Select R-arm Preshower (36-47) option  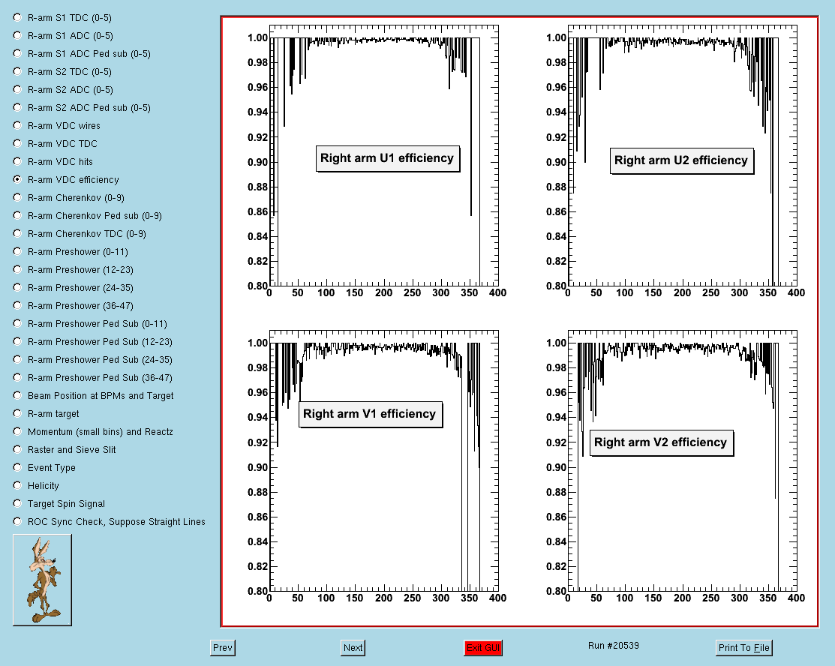coord(17,305)
